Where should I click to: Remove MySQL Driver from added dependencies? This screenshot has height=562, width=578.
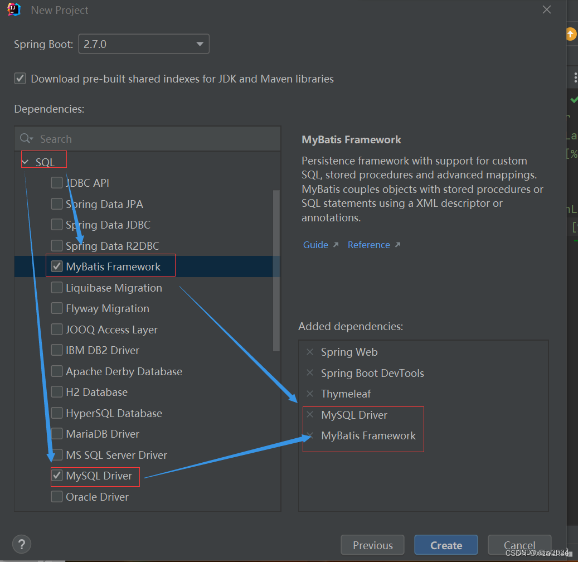[310, 414]
